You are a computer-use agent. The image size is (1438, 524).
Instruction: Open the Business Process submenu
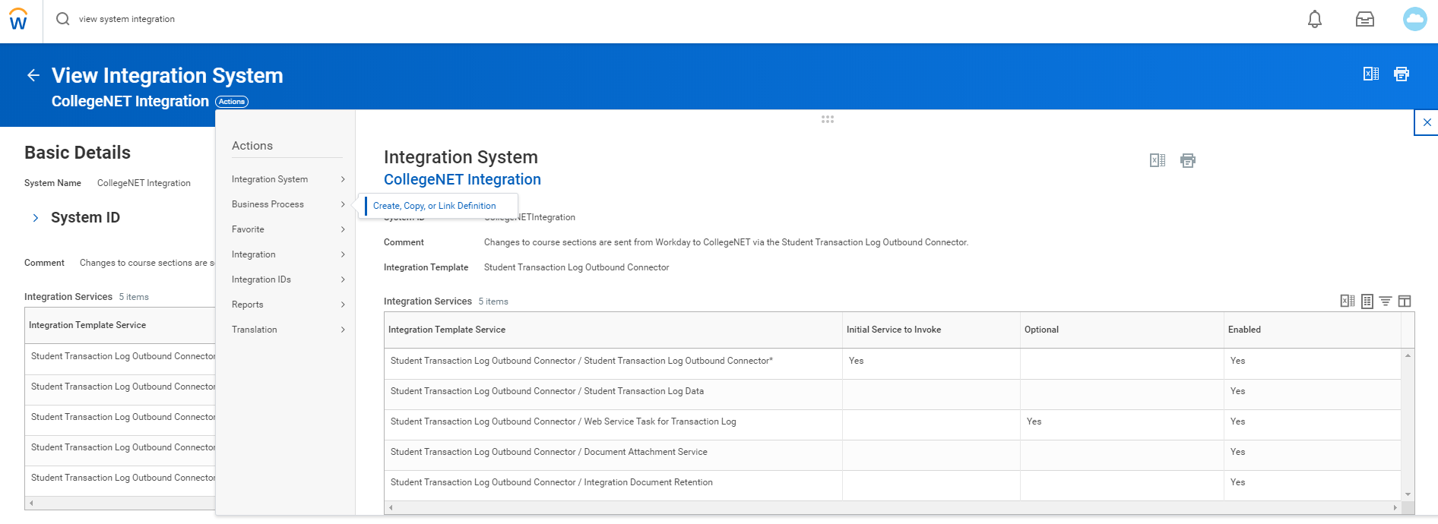coord(288,204)
